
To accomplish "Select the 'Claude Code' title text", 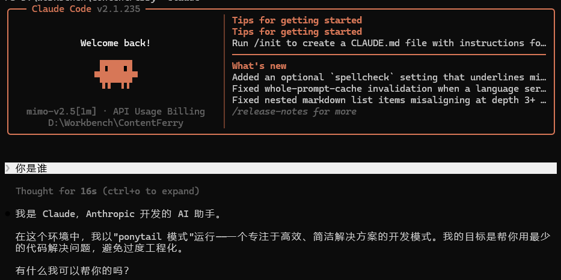I will [x=61, y=9].
